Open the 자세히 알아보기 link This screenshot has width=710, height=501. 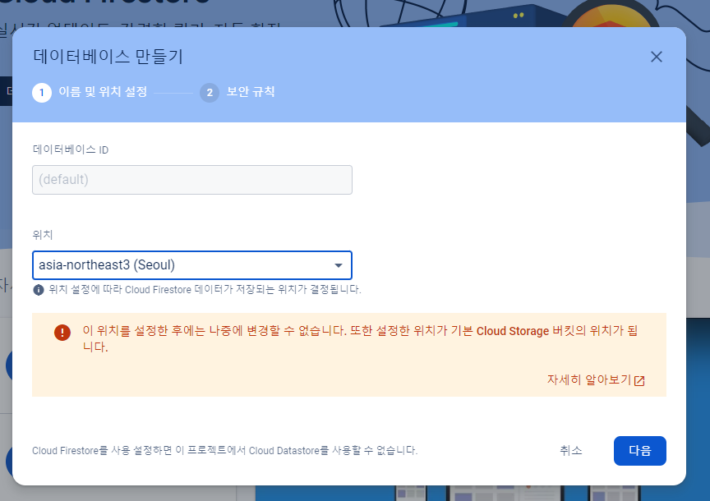[589, 379]
